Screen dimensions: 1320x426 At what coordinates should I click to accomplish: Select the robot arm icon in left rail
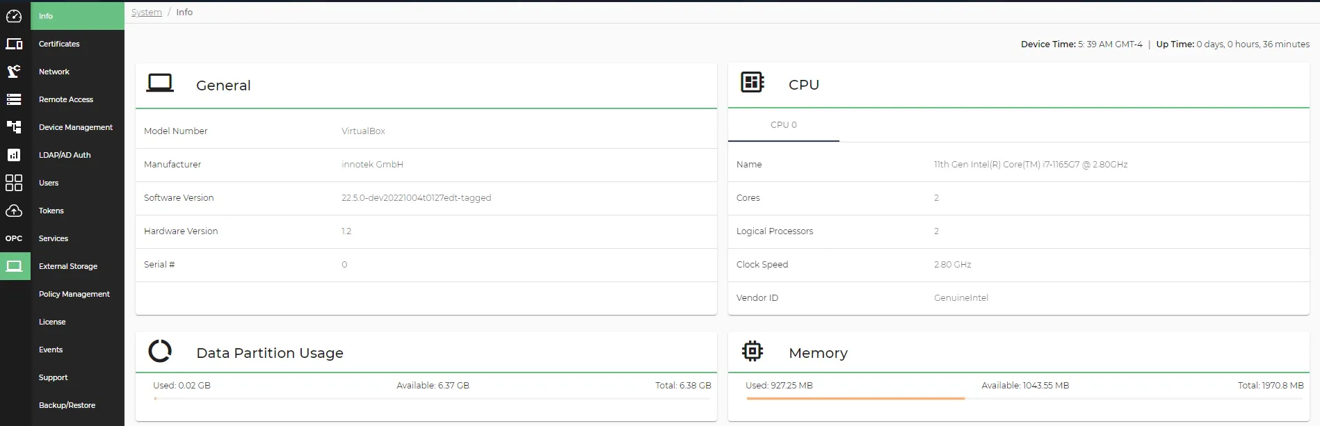(x=14, y=72)
